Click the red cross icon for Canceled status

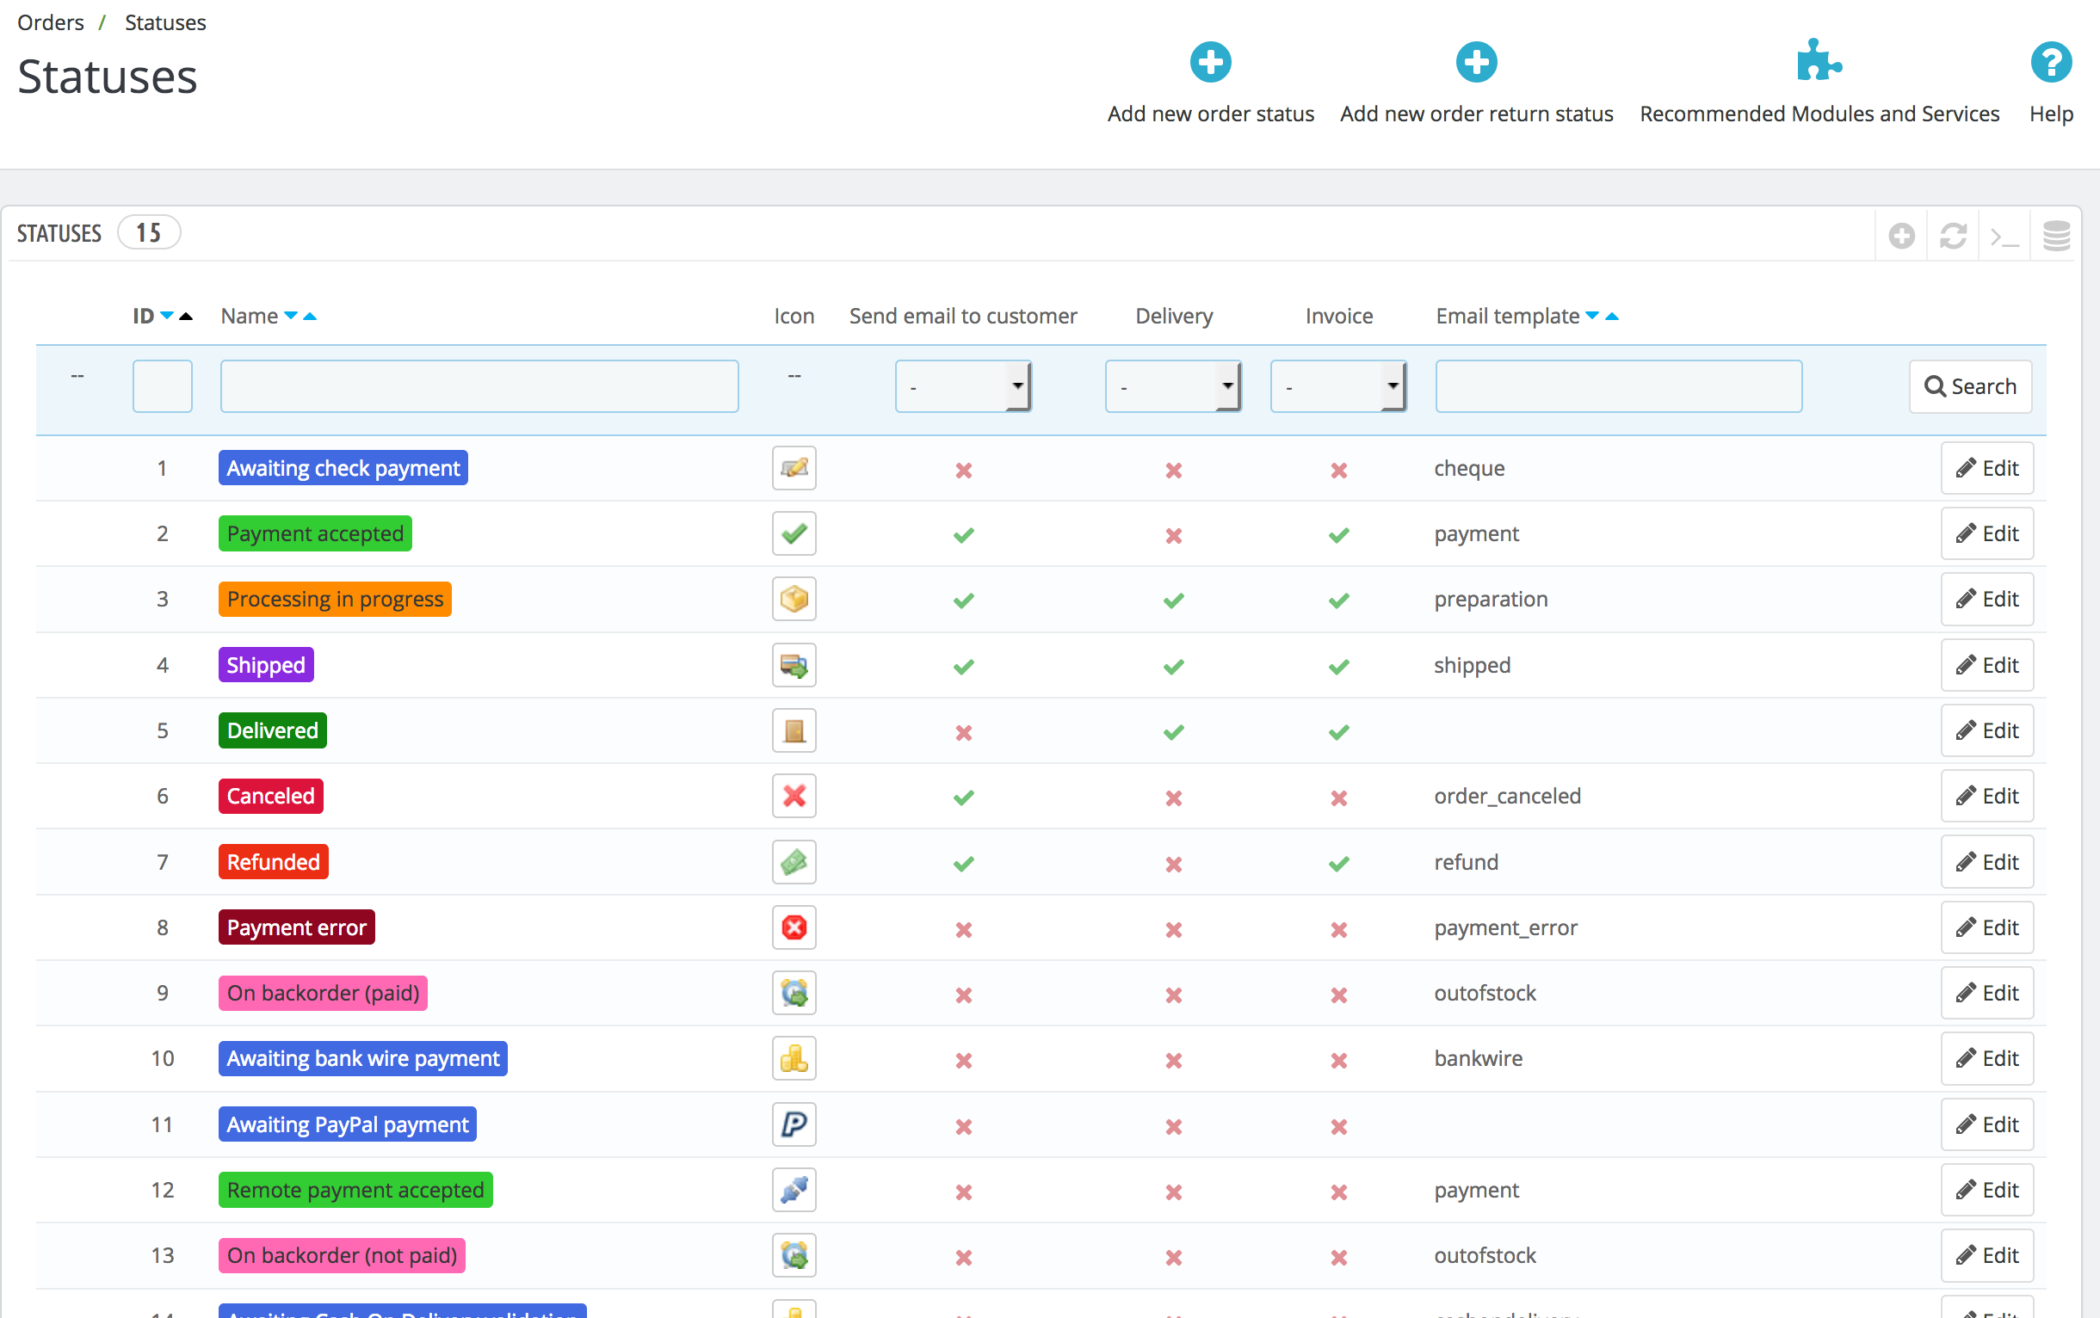click(794, 796)
